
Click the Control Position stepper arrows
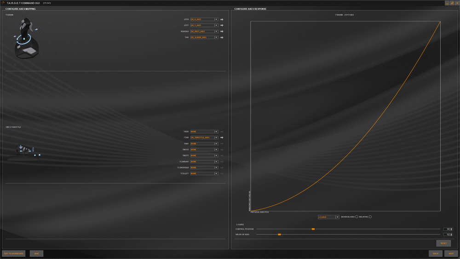point(452,229)
